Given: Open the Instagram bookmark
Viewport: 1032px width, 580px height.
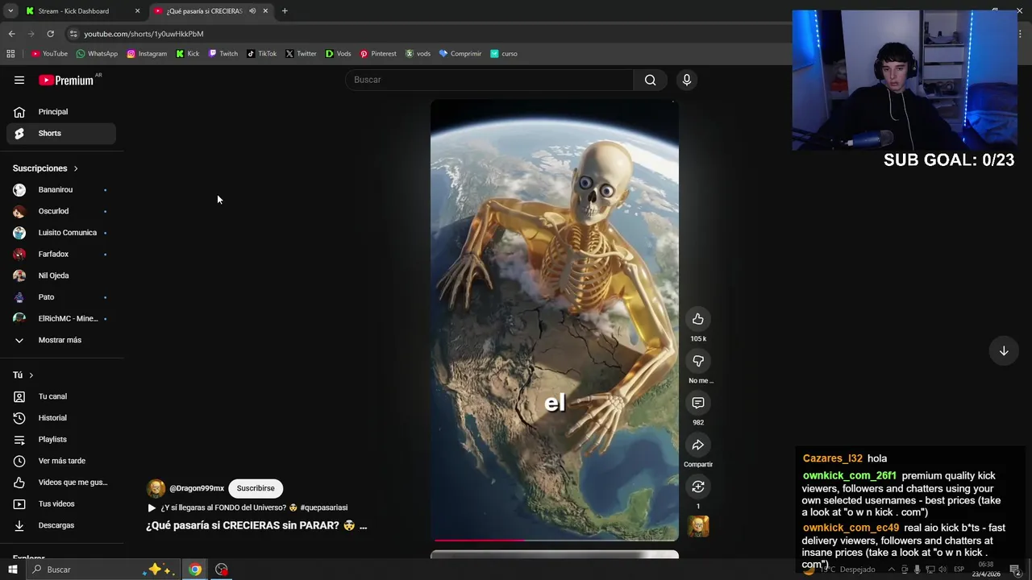Looking at the screenshot, I should (x=147, y=54).
